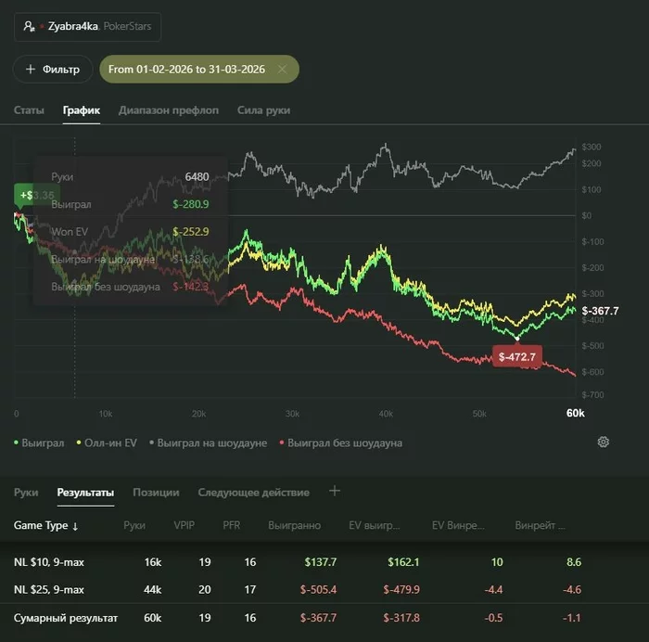This screenshot has width=649, height=642.
Task: Click the $162.1 EV cell
Action: coord(403,562)
